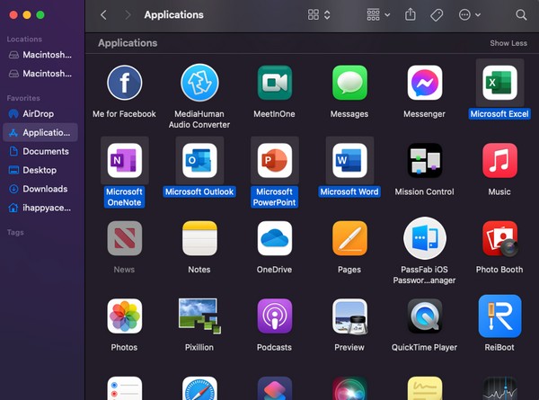The width and height of the screenshot is (539, 400).
Task: Click the red close window button
Action: (x=13, y=14)
